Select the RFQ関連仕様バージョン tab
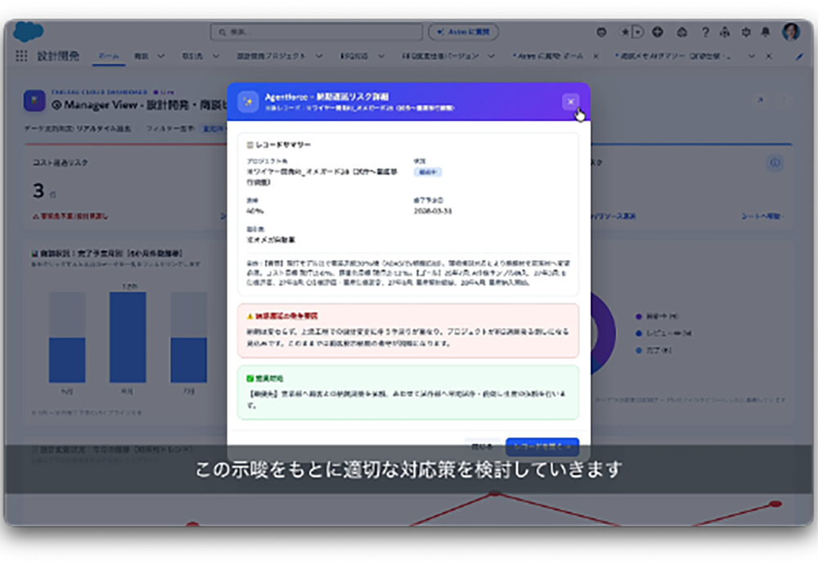This screenshot has width=818, height=565. 440,56
